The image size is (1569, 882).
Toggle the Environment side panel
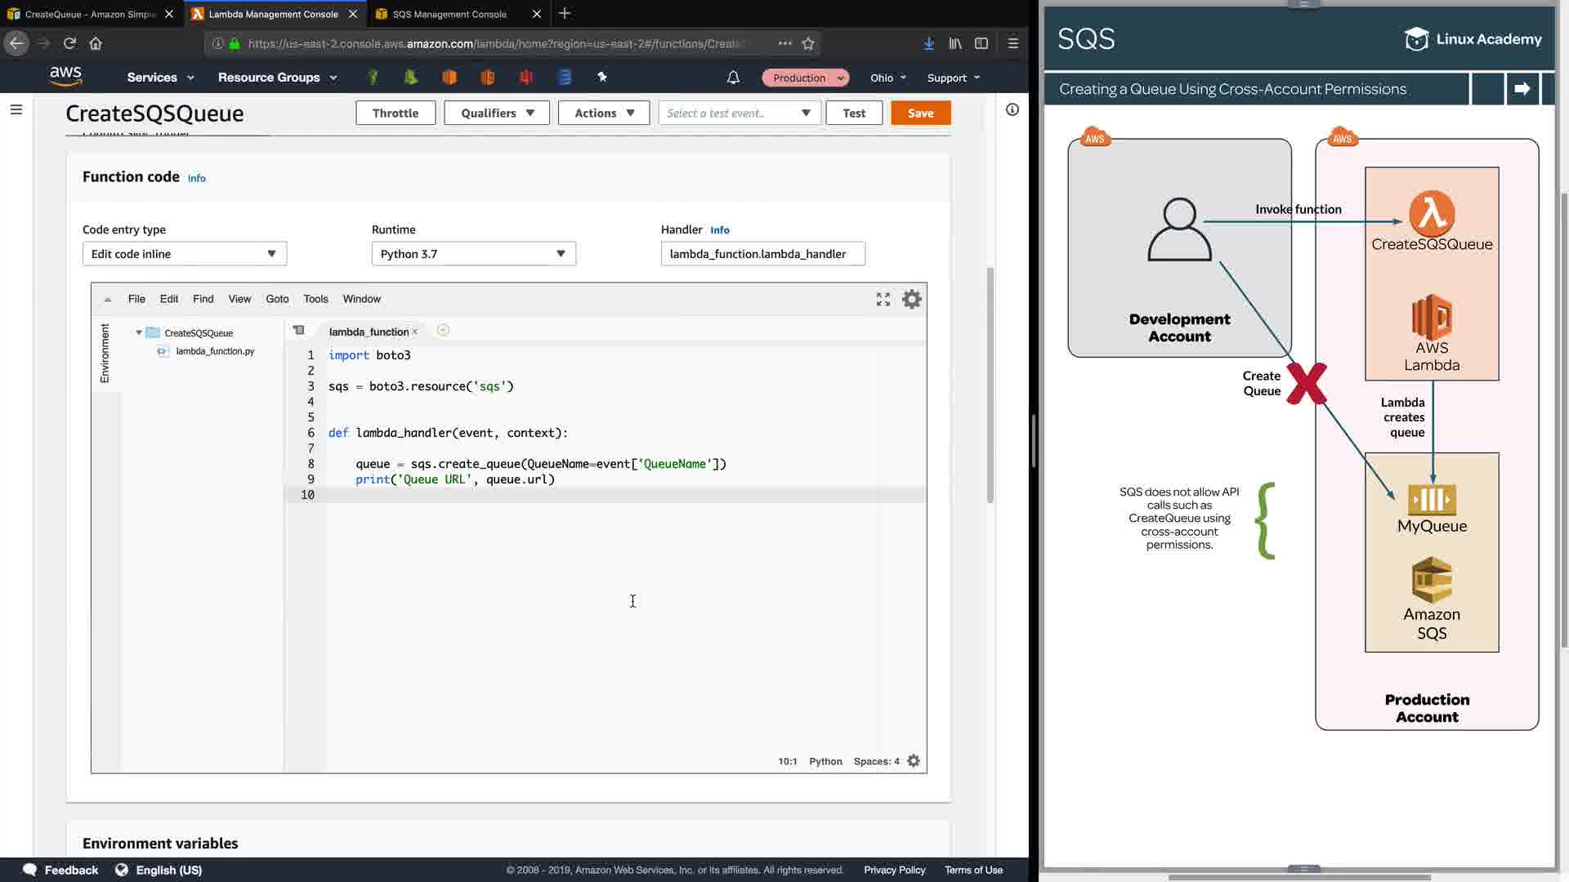(x=105, y=353)
